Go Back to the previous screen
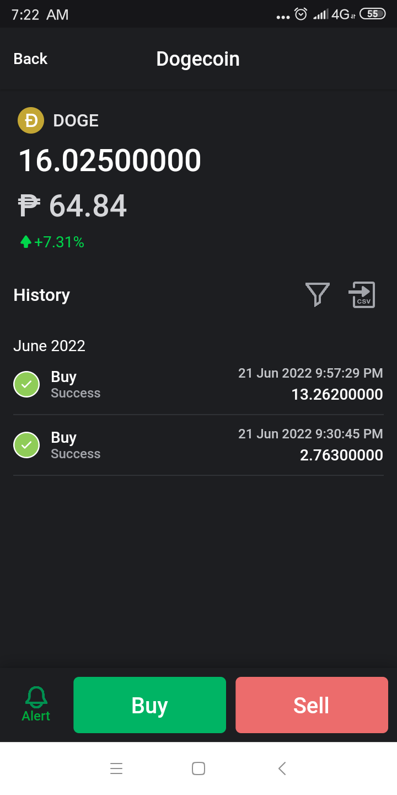397x795 pixels. pos(30,59)
